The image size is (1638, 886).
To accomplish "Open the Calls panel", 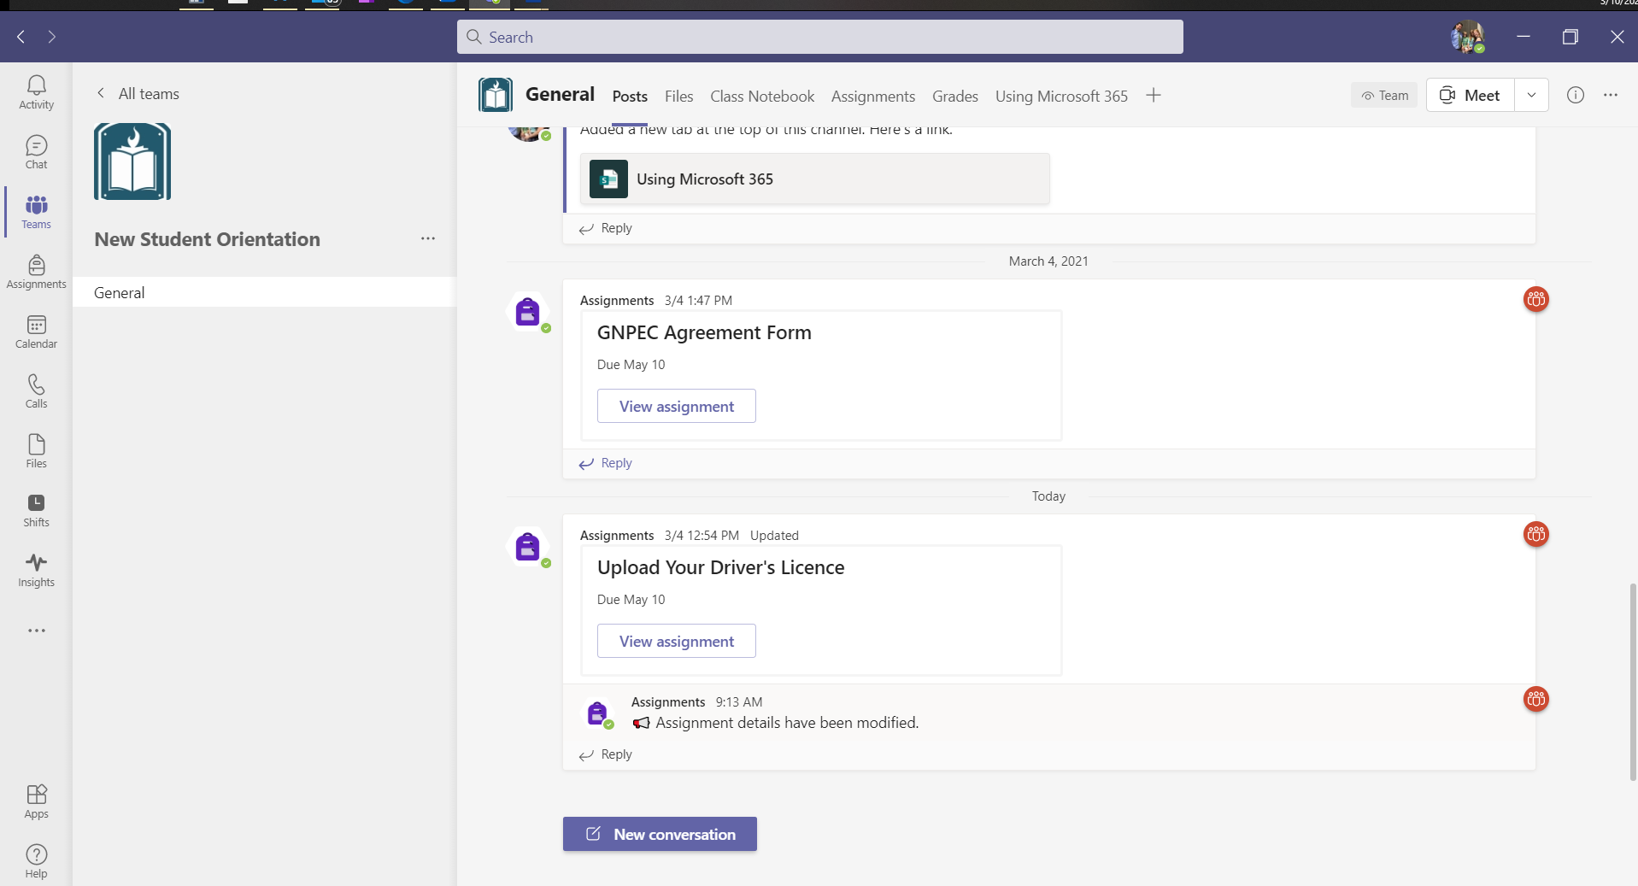I will 36,390.
